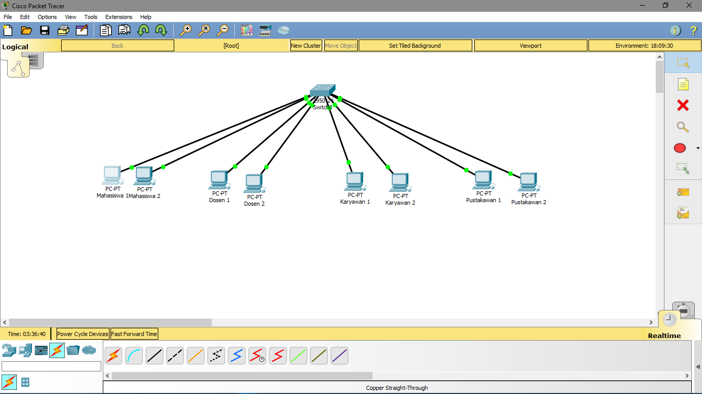Image resolution: width=702 pixels, height=394 pixels.
Task: Activate the Select/Move rectangle tool
Action: 682,63
